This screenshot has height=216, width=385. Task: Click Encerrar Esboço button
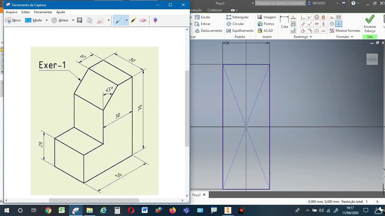(x=370, y=24)
